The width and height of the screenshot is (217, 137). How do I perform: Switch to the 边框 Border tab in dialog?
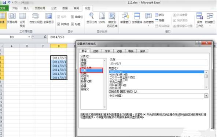119,51
